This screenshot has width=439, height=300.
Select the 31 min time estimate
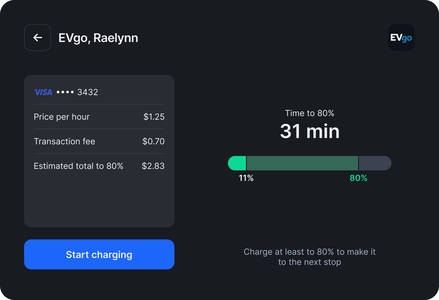[x=310, y=131]
